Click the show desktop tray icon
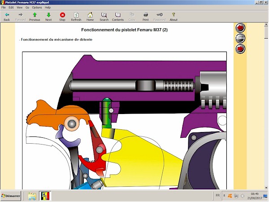Viewport: 269px width, 202px height. [x=265, y=196]
